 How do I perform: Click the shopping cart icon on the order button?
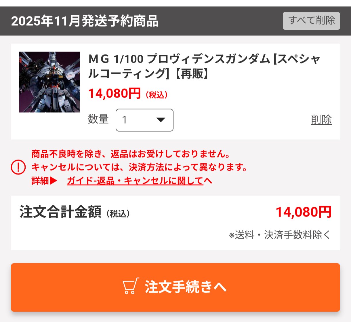point(131,286)
